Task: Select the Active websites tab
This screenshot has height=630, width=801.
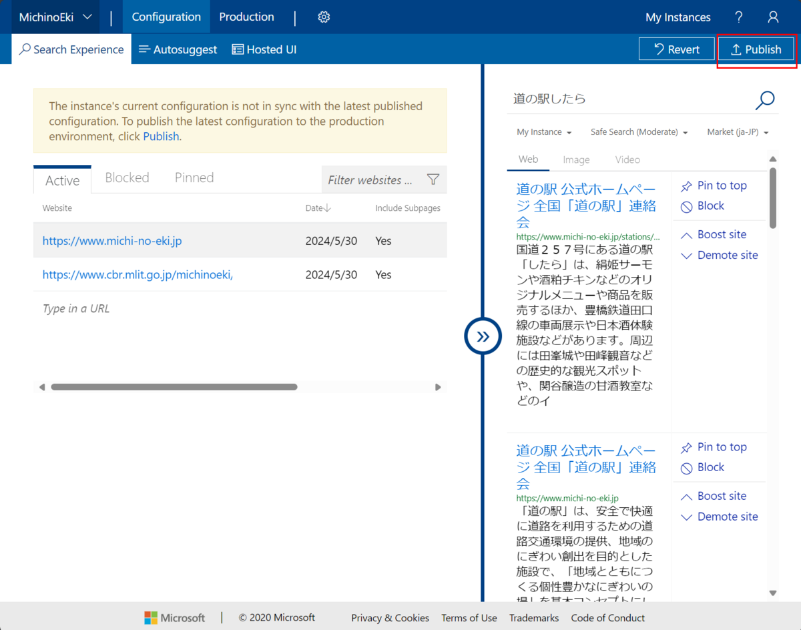Action: point(62,180)
